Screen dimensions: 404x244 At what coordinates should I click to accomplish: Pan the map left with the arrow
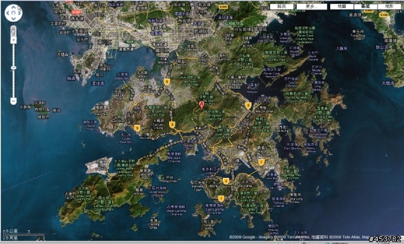(8, 13)
